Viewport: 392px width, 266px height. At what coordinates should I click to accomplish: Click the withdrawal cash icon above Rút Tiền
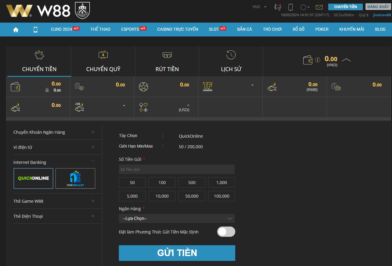(x=167, y=55)
